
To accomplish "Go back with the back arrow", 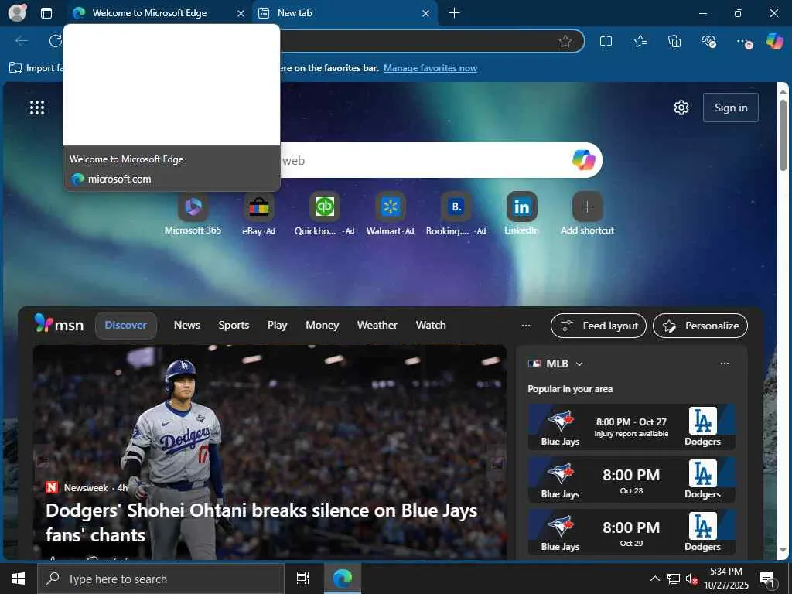I will [22, 41].
